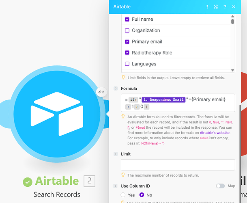Uncheck the Radiotherapy Role field checkbox
Screen dimensions: 247x203
pos(127,53)
